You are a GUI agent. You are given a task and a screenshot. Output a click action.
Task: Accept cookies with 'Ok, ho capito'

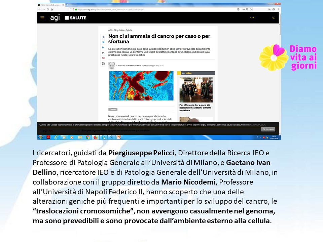[x=268, y=129]
